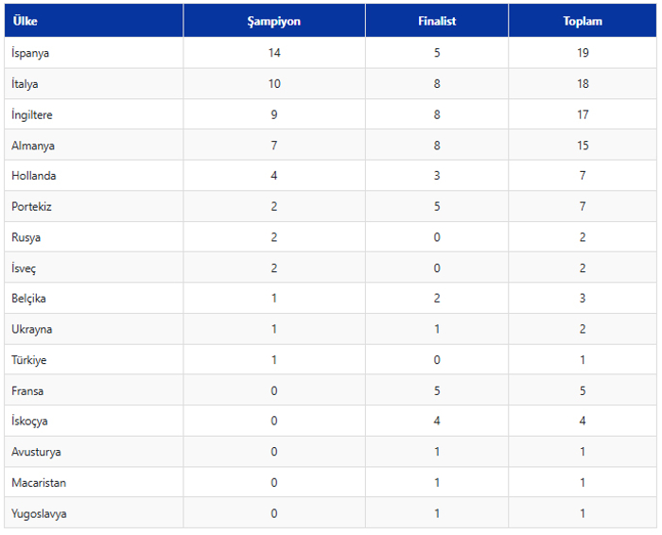This screenshot has height=535, width=662.
Task: Click the Toplam column header
Action: tap(583, 21)
